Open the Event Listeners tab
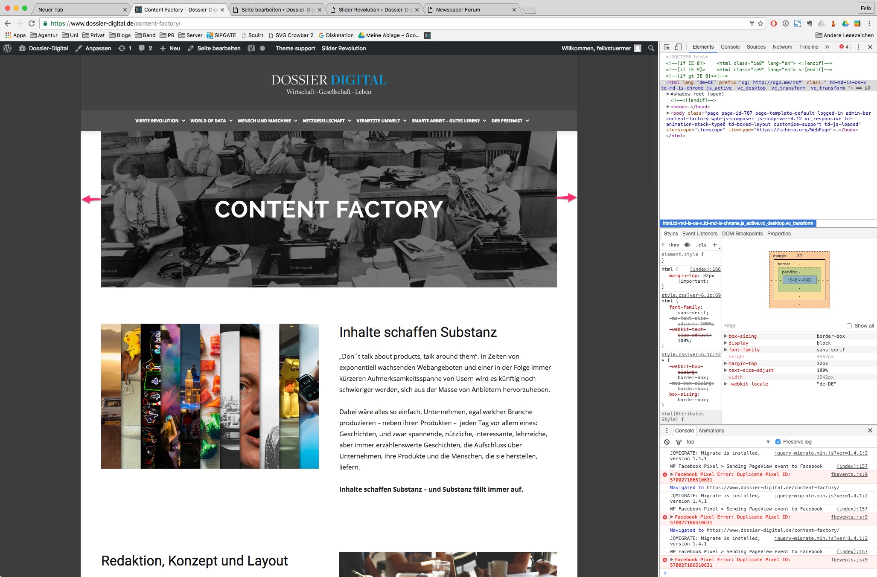Viewport: 877px width, 577px height. coord(700,234)
